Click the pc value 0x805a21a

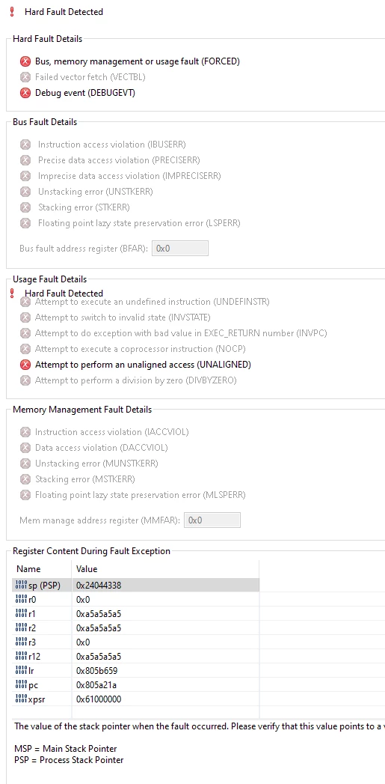pos(96,685)
